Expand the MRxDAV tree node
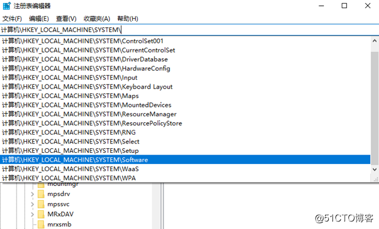Screen dimensions: 379x229 (33, 214)
